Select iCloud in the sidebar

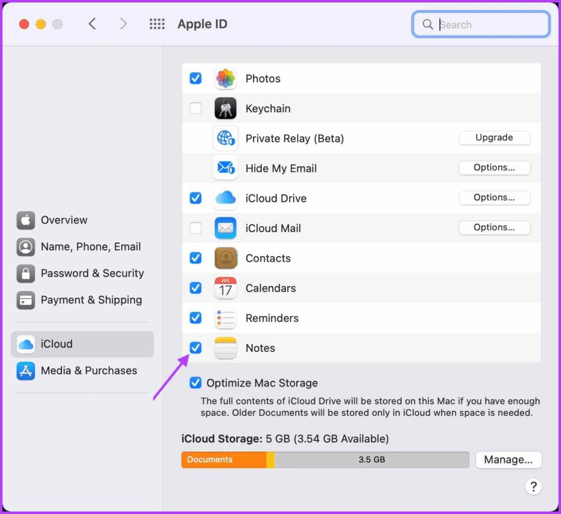[82, 344]
